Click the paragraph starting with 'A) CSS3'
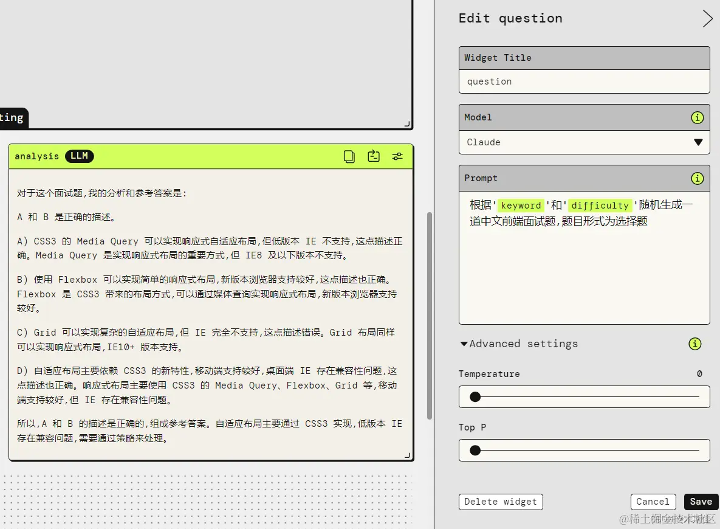The width and height of the screenshot is (720, 529). (x=210, y=248)
